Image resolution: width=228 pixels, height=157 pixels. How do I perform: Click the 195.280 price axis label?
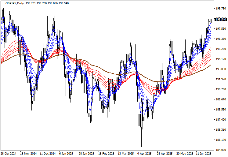[221, 49]
